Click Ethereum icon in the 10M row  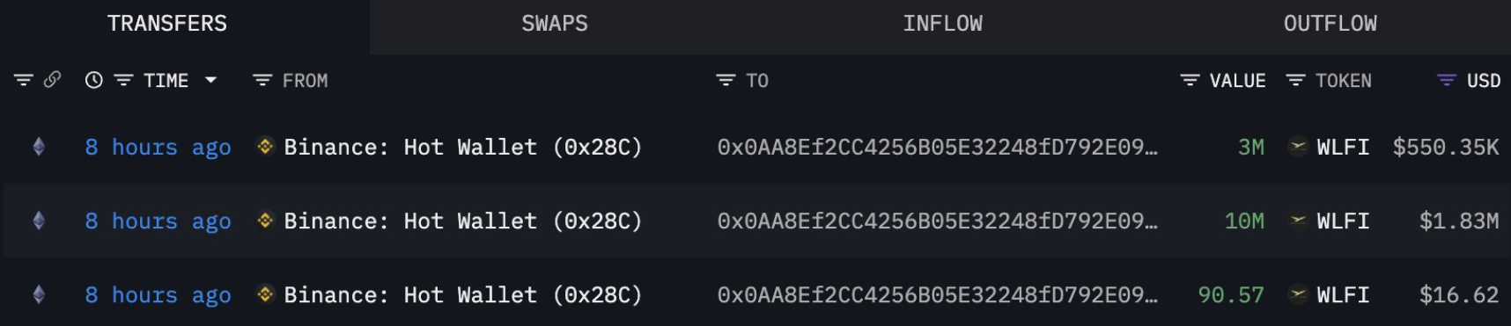pyautogui.click(x=39, y=221)
